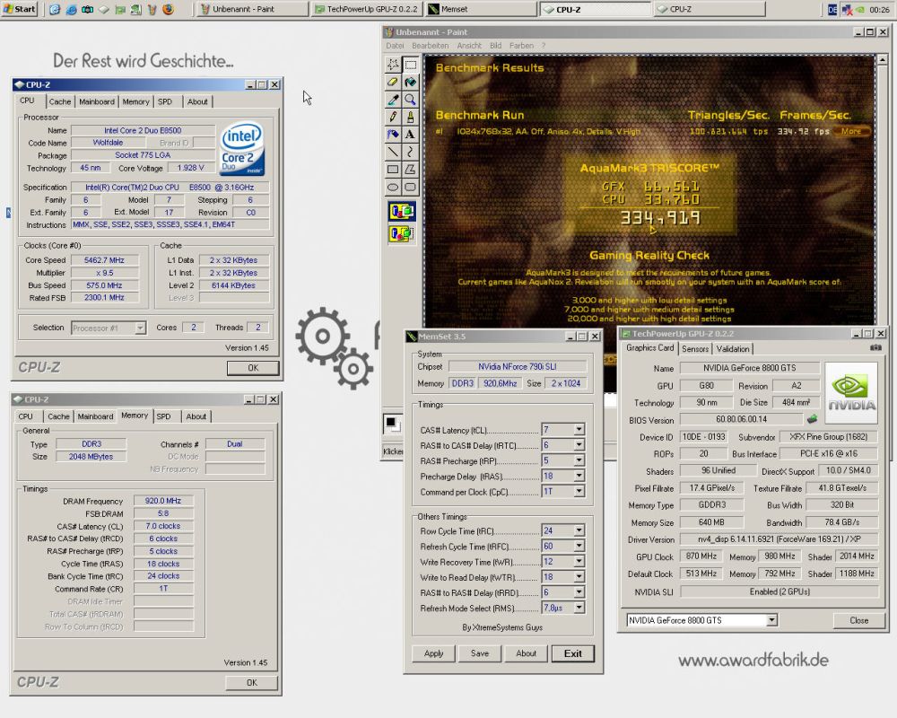Click the Exit button in MemSet
Image resolution: width=897 pixels, height=718 pixels.
coord(572,653)
